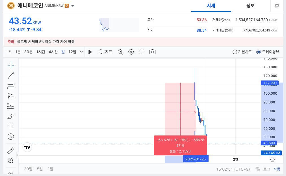Select the 1초 timeframe
286x176 pixels.
(x=8, y=52)
